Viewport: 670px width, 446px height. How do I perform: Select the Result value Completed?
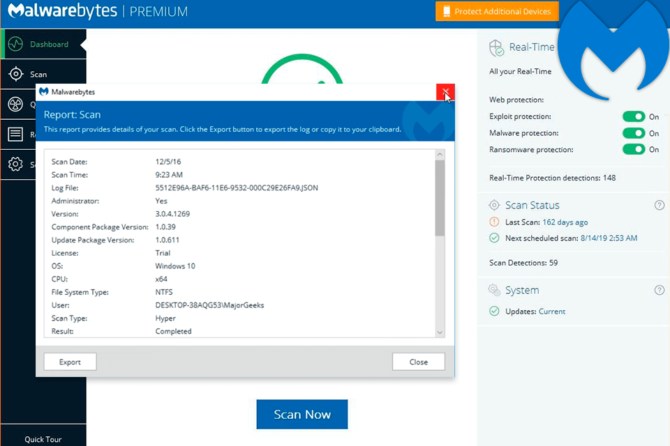click(174, 331)
